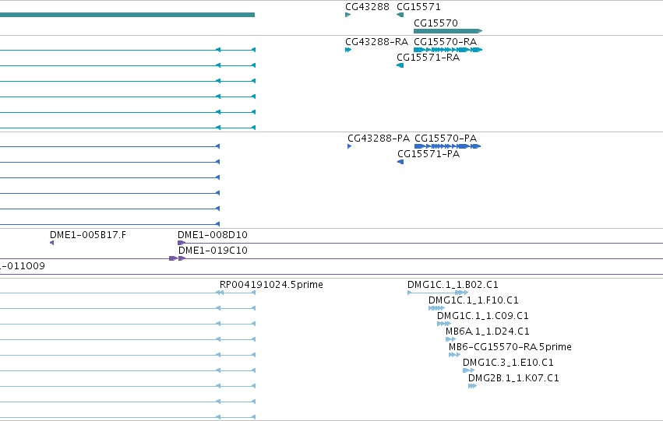Click the DMG1C.1_1.F10.C1 arrow glyph

(436, 308)
